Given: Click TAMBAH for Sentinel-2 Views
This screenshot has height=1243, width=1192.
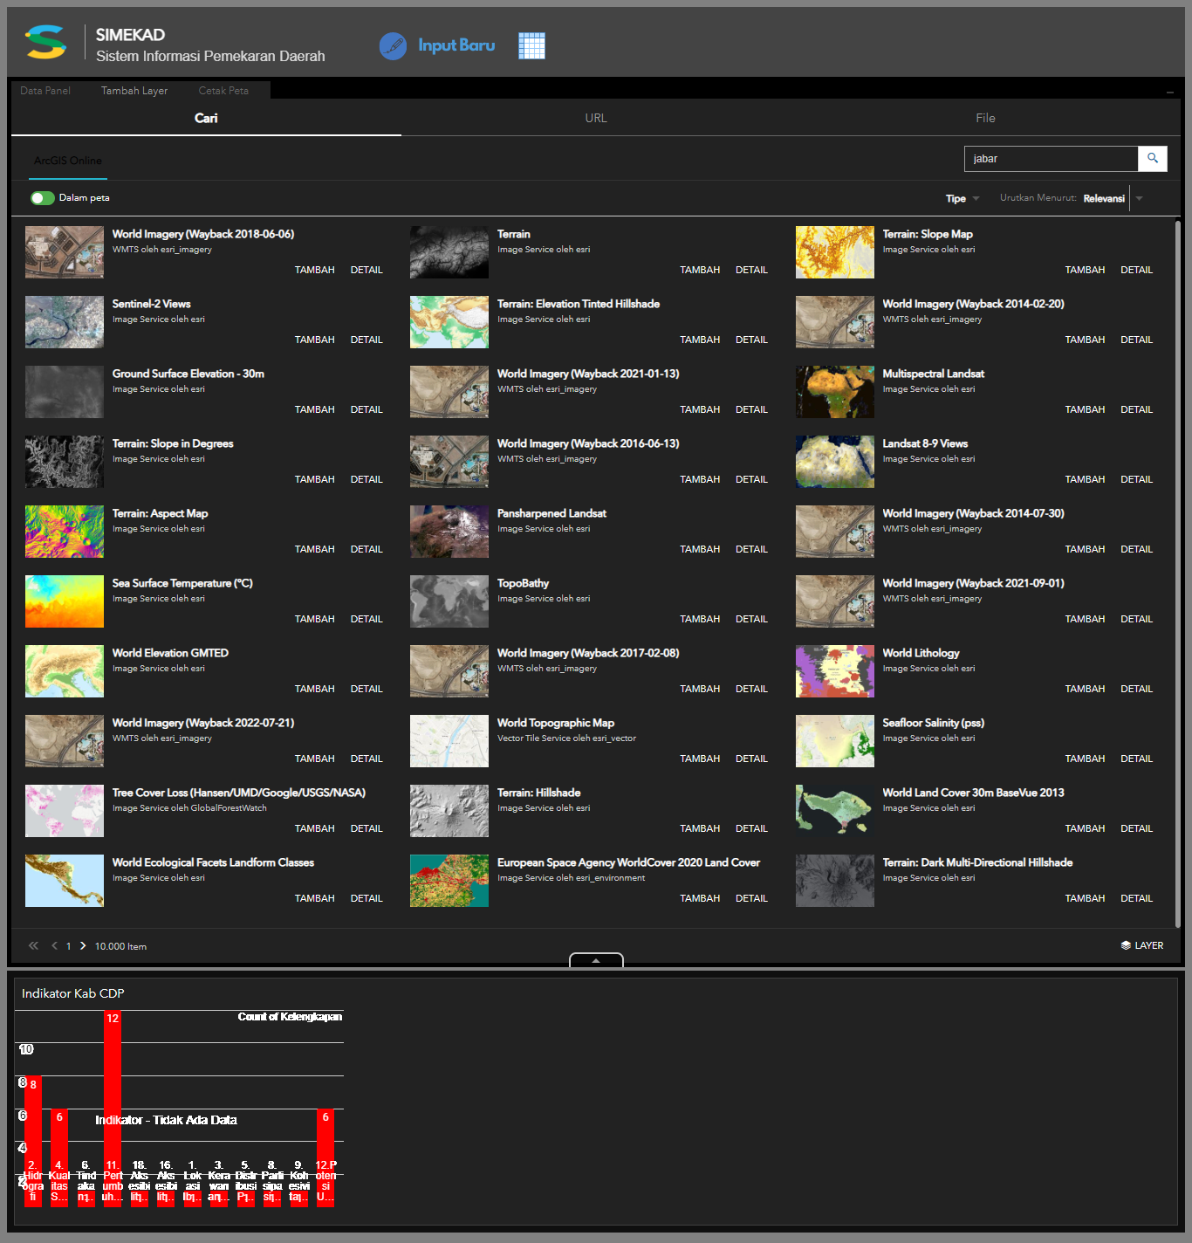Looking at the screenshot, I should [314, 340].
